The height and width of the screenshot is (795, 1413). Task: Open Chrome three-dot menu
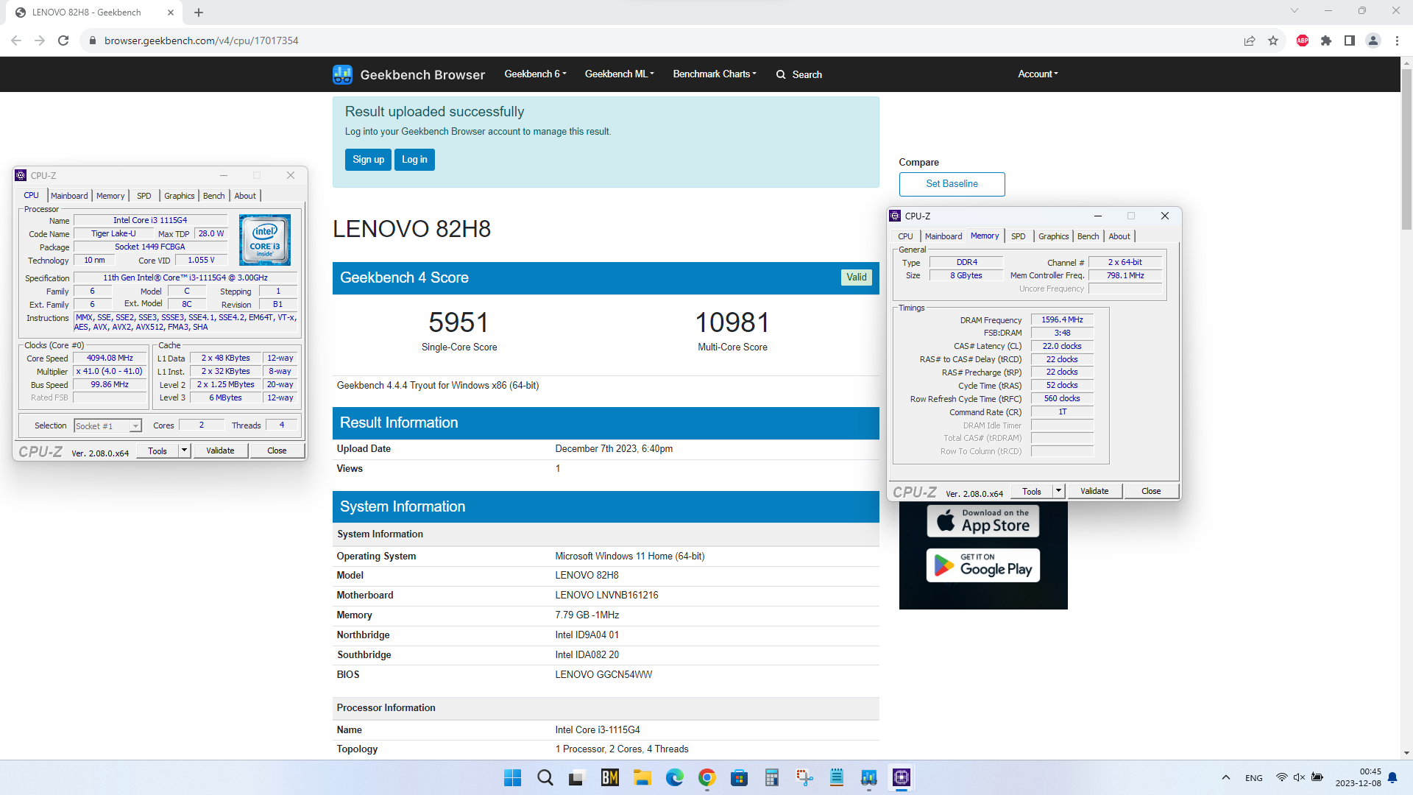(x=1397, y=40)
